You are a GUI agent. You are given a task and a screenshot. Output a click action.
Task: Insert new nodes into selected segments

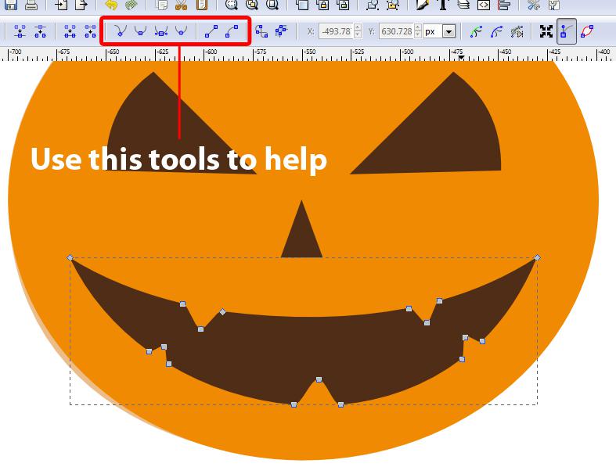tap(20, 32)
